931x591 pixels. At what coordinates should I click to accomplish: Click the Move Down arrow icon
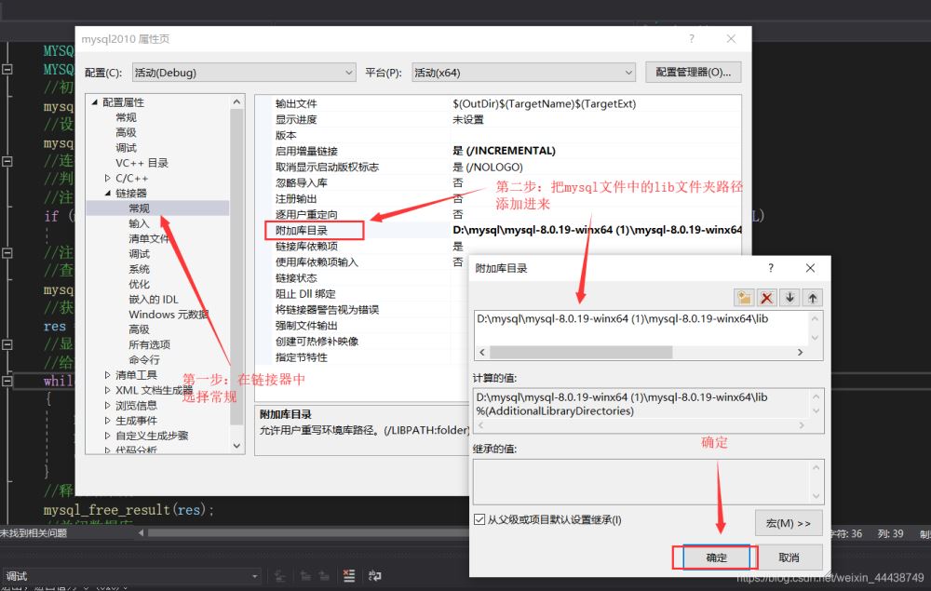pyautogui.click(x=788, y=296)
